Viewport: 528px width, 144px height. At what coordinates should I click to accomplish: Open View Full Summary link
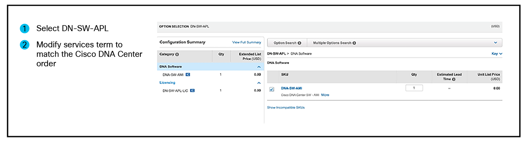click(246, 42)
